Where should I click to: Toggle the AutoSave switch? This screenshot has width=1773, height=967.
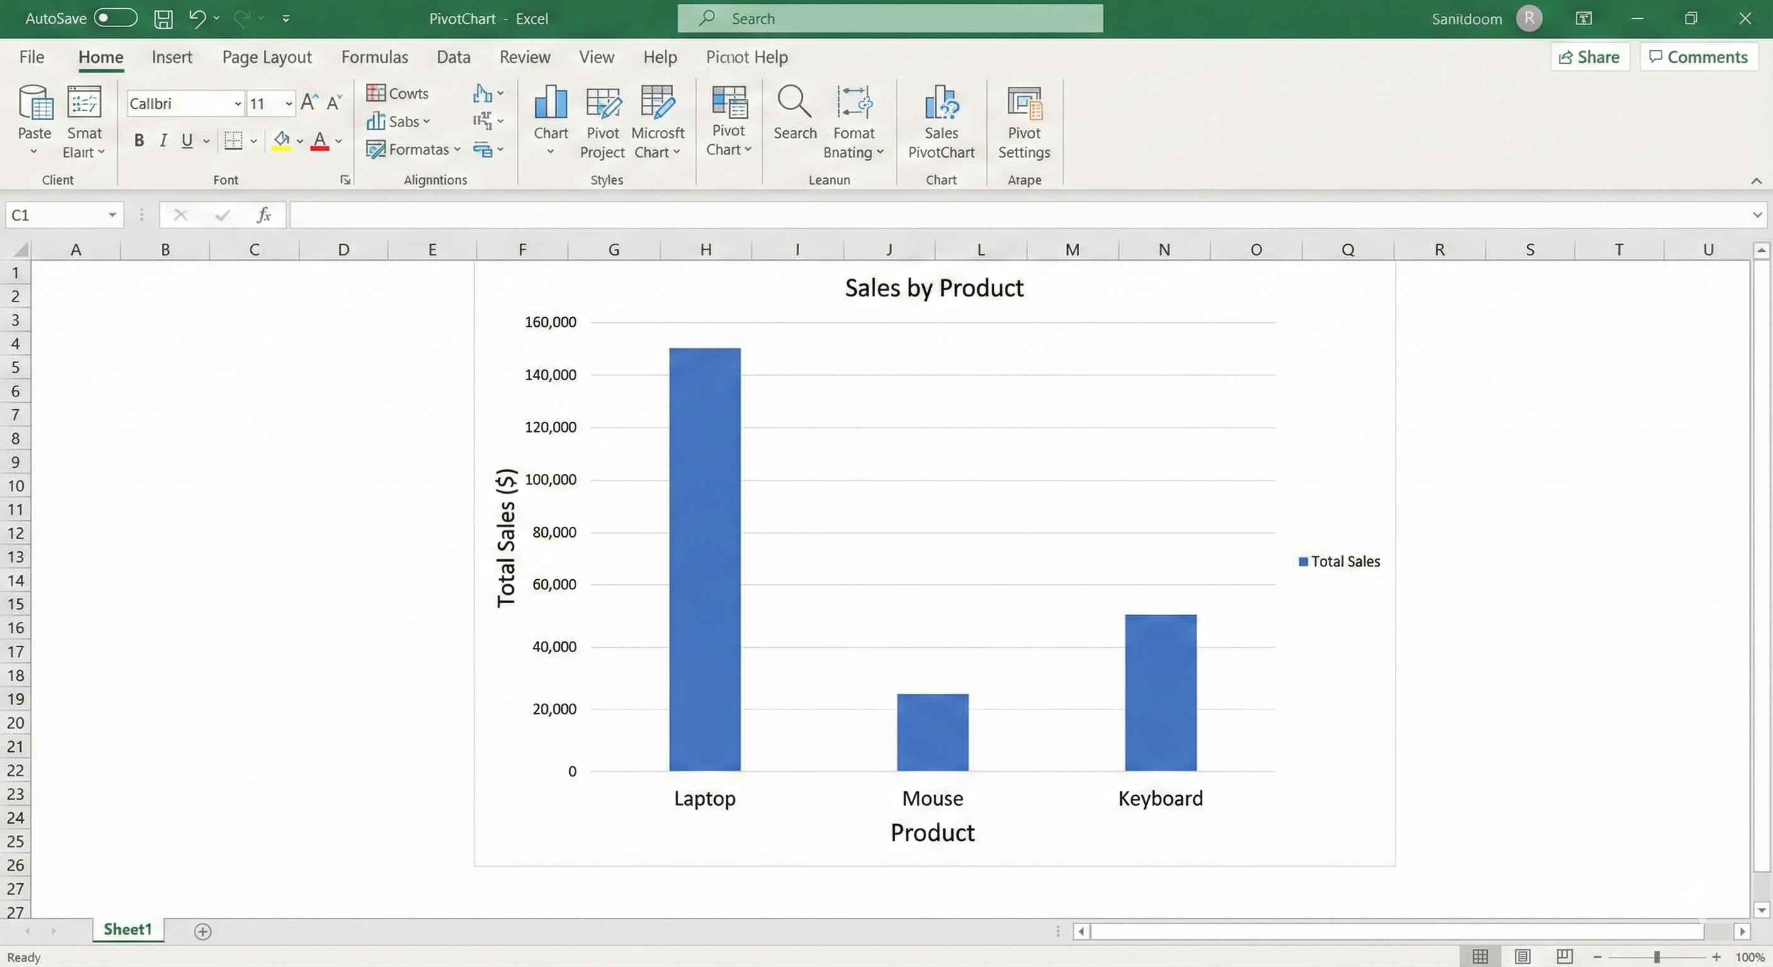[116, 18]
